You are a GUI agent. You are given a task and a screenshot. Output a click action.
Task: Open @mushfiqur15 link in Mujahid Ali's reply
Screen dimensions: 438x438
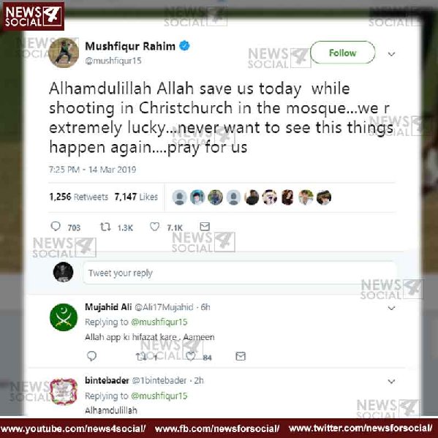pyautogui.click(x=159, y=322)
